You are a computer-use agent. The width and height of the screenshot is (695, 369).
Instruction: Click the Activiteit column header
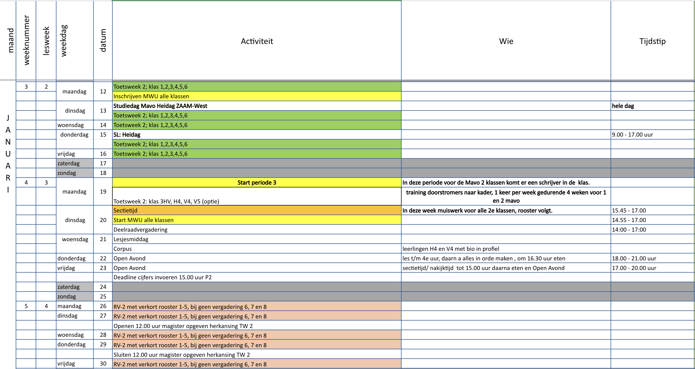pyautogui.click(x=257, y=41)
